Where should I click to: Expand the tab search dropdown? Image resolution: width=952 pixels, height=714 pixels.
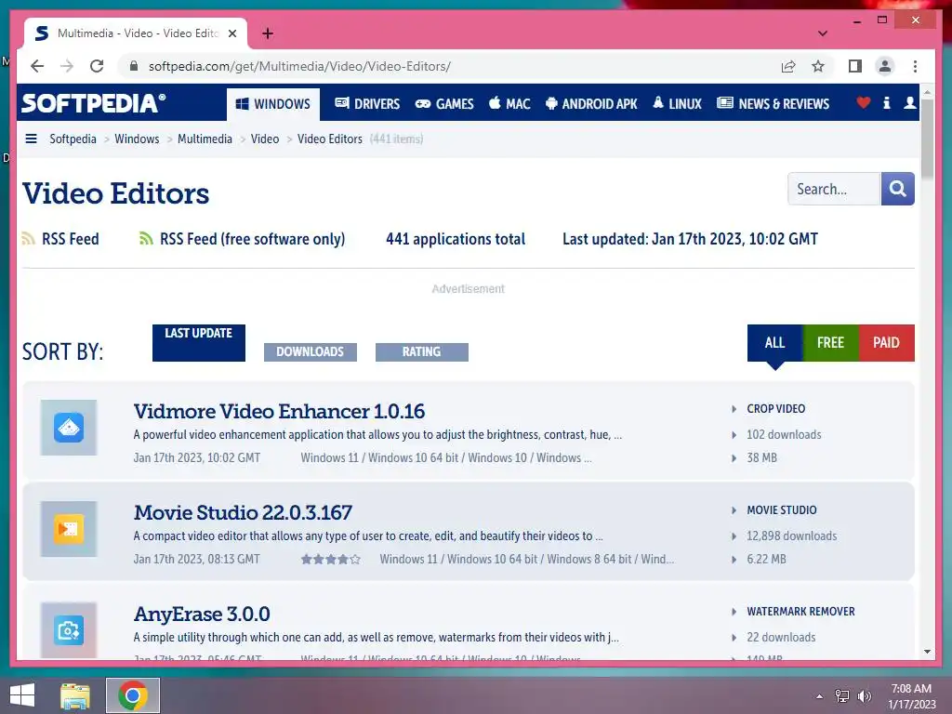[822, 33]
